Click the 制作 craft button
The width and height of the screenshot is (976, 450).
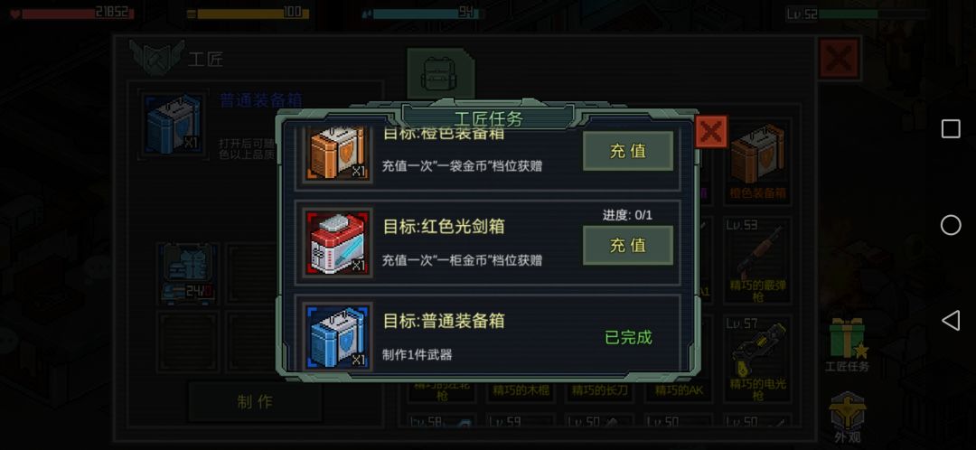pyautogui.click(x=255, y=402)
